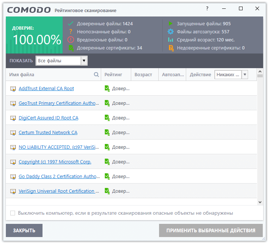Screen dimensions: 269x244
Task: Open the help question mark icon
Action: (207, 8)
